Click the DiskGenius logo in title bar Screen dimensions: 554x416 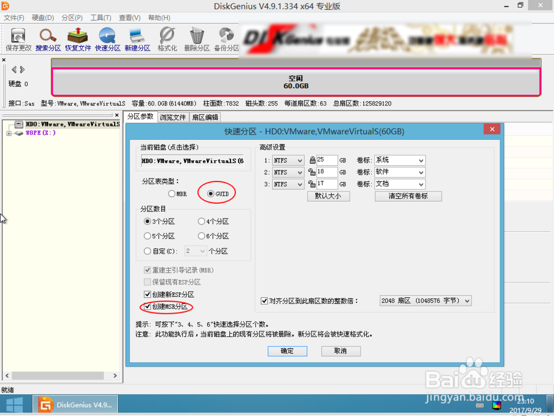click(5, 6)
